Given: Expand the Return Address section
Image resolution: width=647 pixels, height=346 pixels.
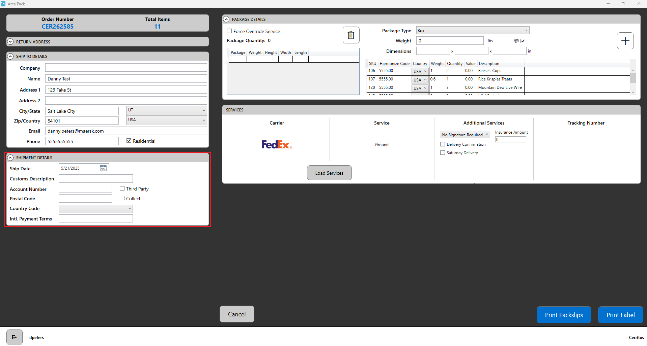Looking at the screenshot, I should [10, 42].
